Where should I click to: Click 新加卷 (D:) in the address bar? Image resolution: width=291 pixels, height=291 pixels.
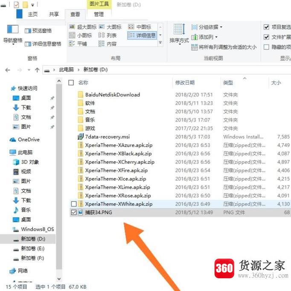96,70
